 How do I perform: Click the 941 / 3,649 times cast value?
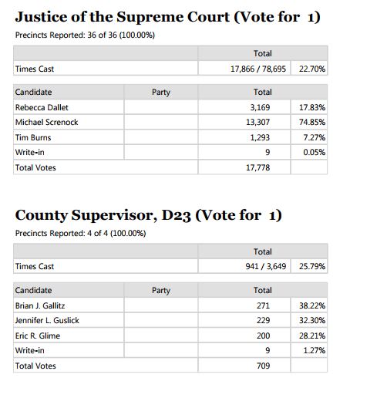266,266
